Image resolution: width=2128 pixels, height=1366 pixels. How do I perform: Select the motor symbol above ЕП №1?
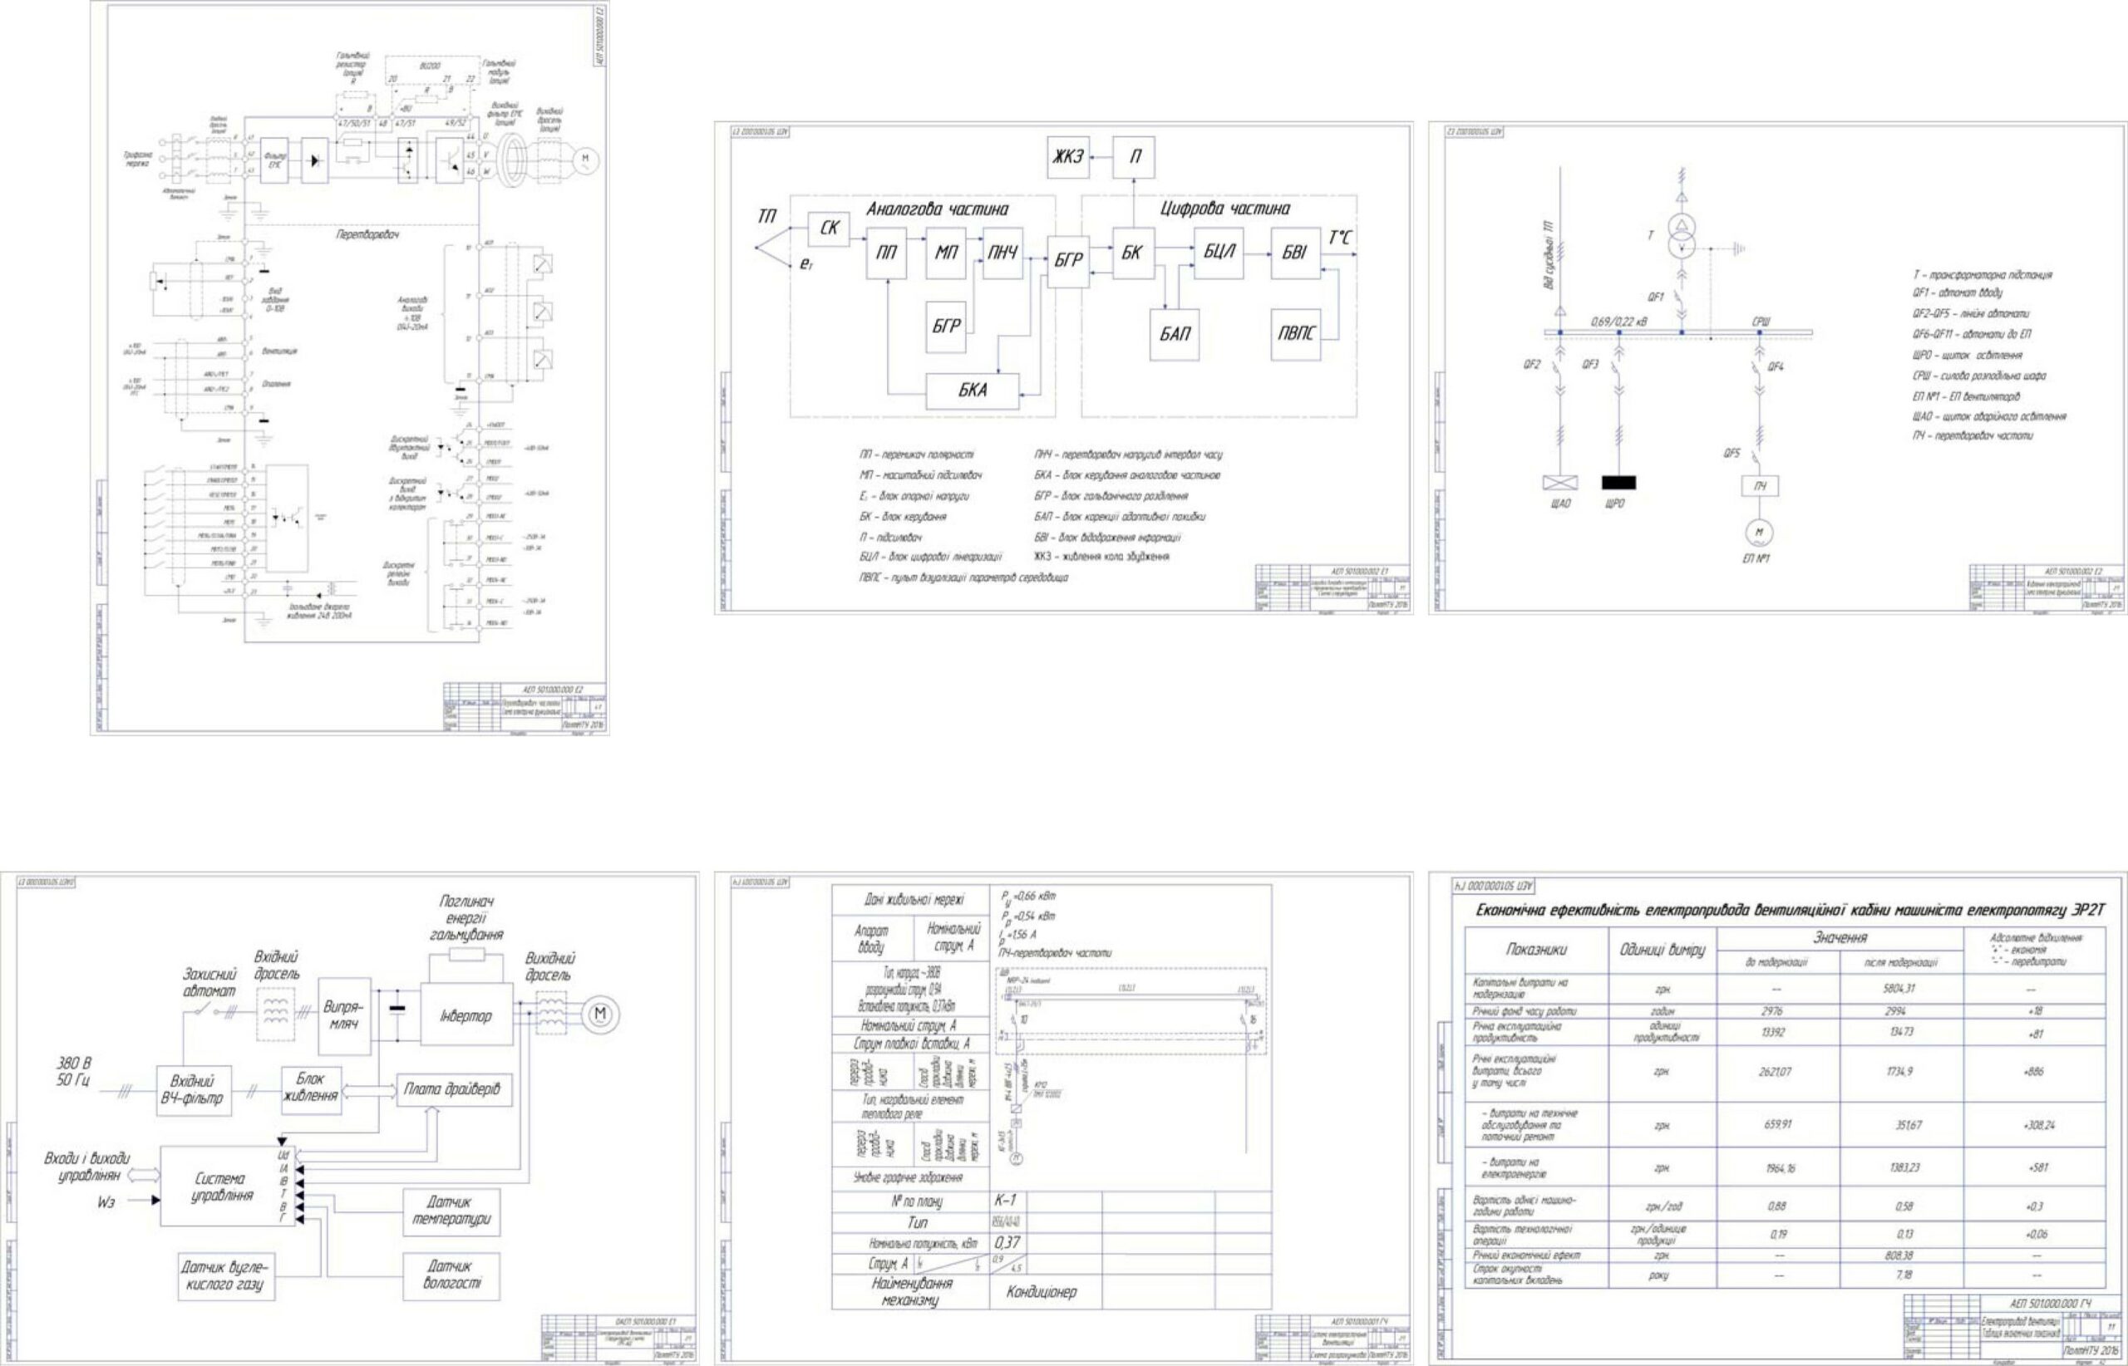(x=1759, y=533)
